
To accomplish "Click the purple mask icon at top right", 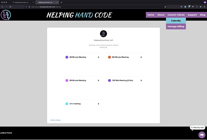I will (205, 2).
